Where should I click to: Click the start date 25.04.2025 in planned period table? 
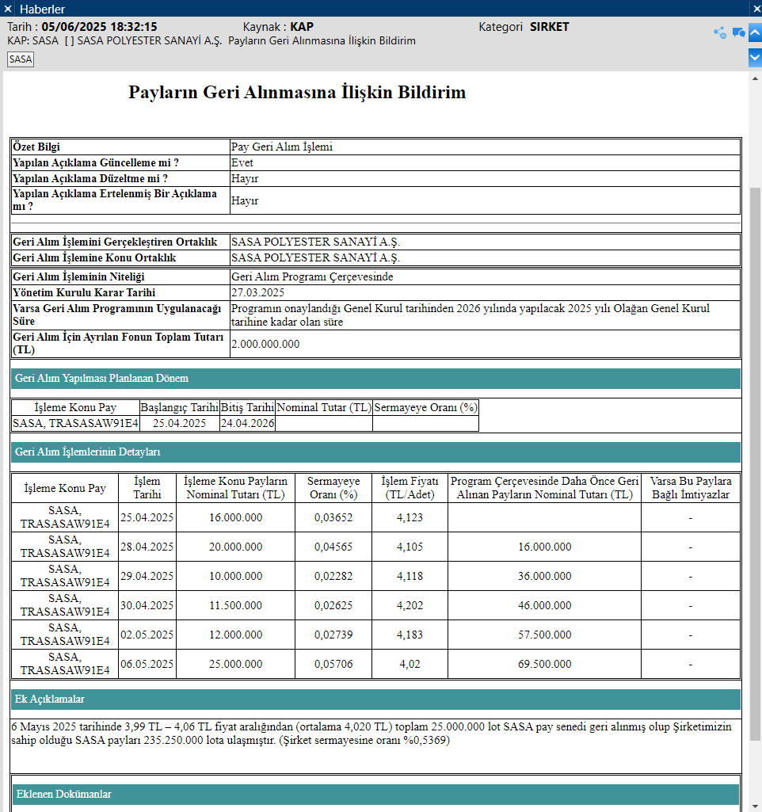coord(180,423)
